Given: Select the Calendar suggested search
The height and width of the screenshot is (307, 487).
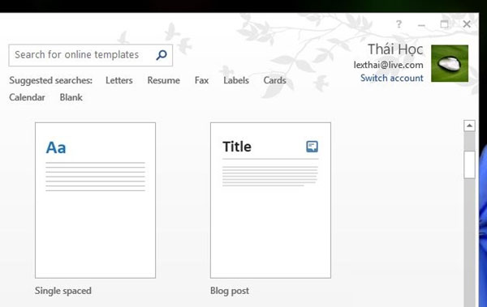Looking at the screenshot, I should tap(27, 97).
